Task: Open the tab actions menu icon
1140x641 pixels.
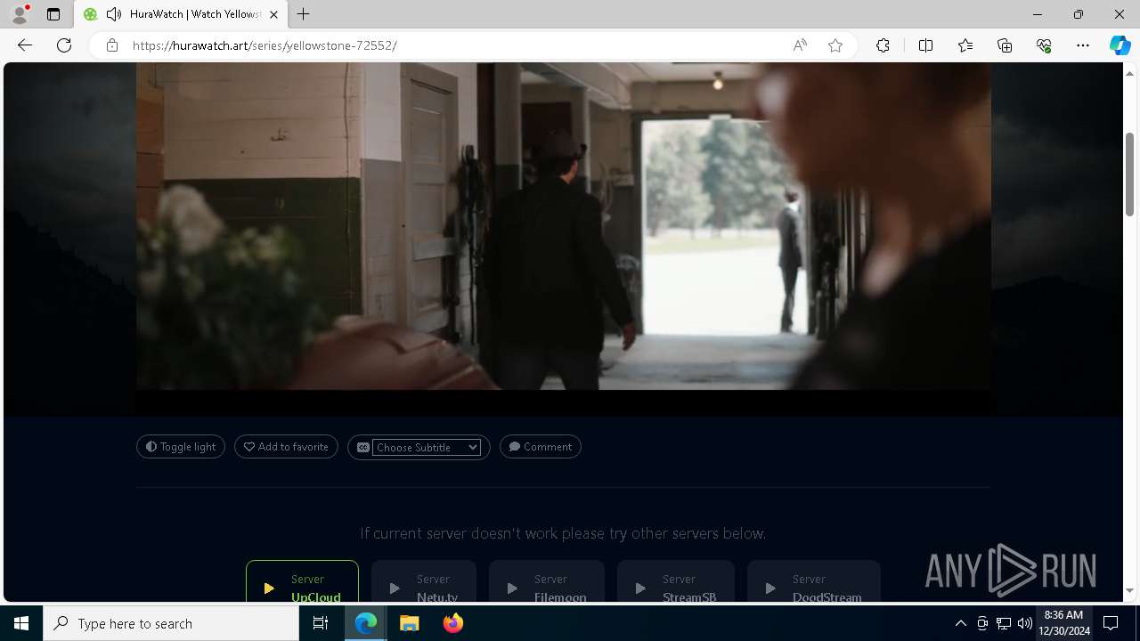Action: pos(53,14)
